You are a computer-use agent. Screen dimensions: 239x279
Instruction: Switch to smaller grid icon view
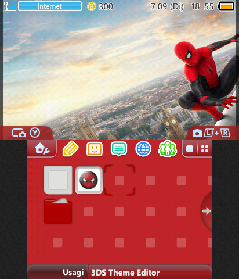(205, 149)
